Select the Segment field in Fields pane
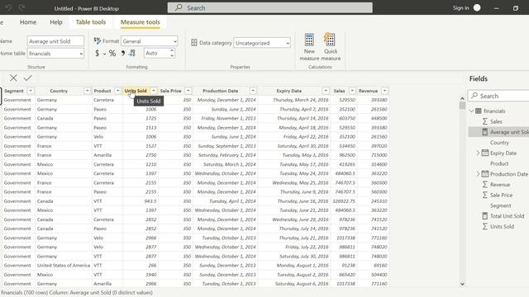The image size is (529, 297). 500,205
